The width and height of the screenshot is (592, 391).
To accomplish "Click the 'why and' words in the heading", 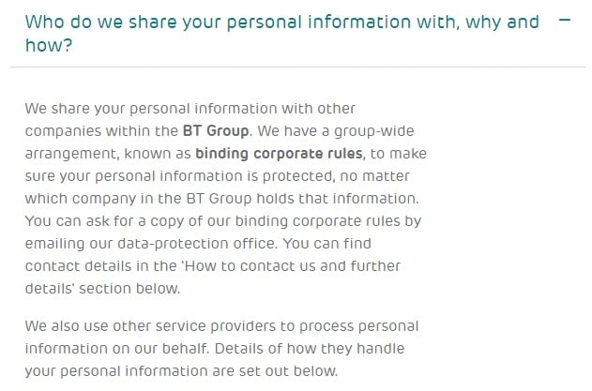I will coord(502,23).
